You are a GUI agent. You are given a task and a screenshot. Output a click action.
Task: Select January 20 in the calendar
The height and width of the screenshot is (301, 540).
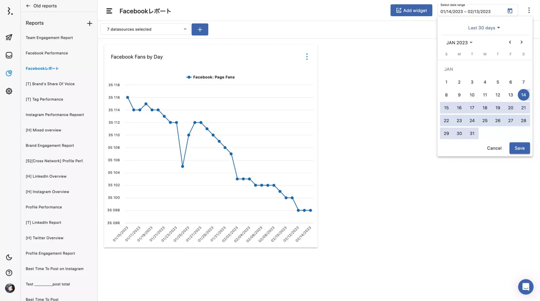510,108
